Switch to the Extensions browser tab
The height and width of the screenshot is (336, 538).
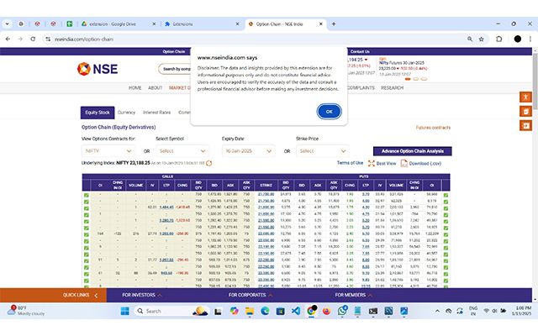point(202,24)
